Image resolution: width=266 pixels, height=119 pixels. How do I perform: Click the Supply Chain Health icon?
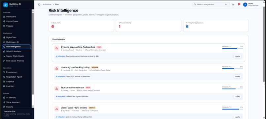[x=4, y=56]
